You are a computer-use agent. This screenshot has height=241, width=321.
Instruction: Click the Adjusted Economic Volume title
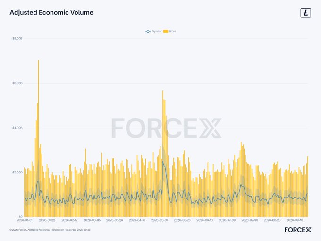[51, 12]
